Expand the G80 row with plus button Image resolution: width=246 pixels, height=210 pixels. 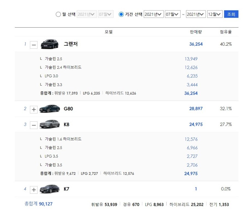tap(34, 109)
